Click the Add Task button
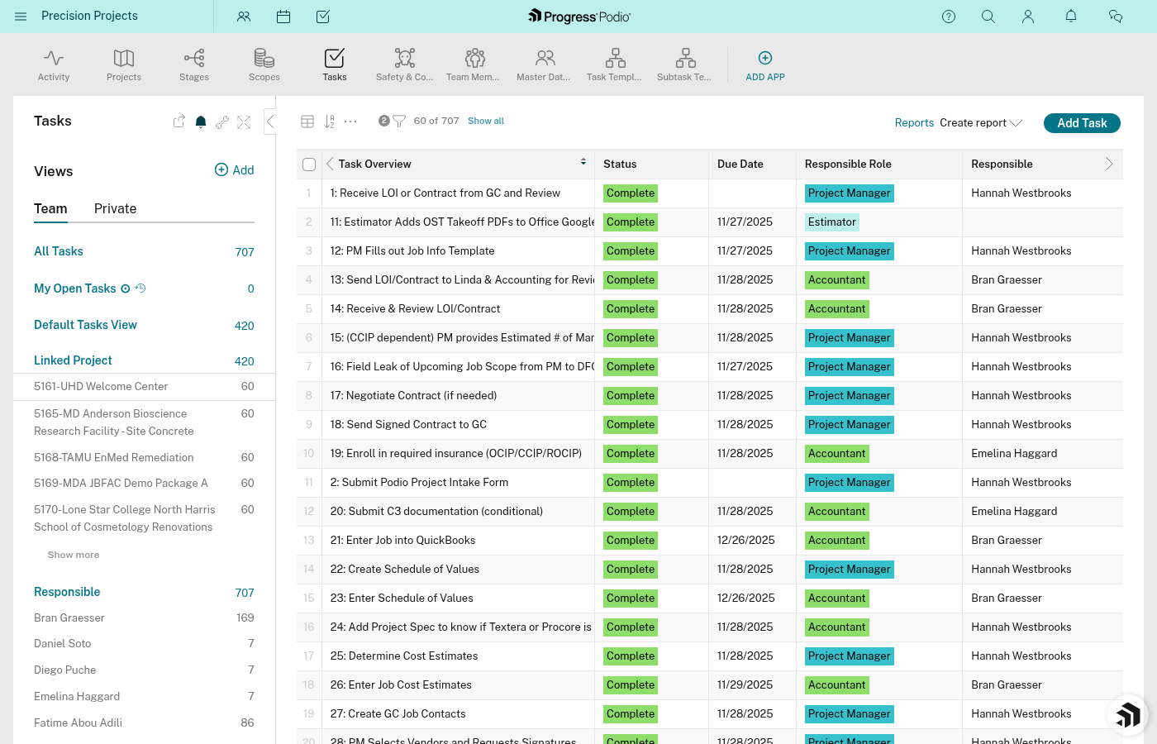This screenshot has height=744, width=1157. point(1082,122)
